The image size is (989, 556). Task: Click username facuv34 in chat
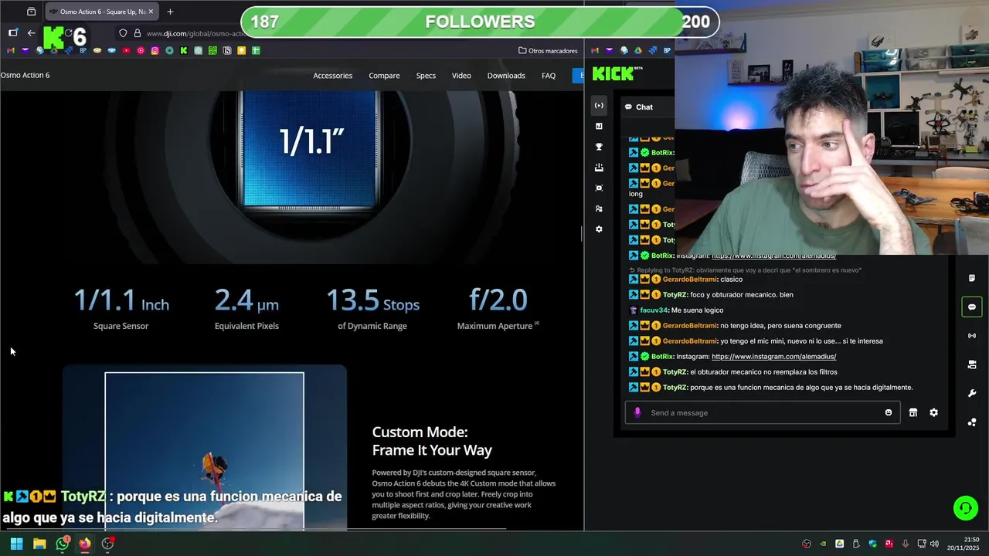click(654, 310)
